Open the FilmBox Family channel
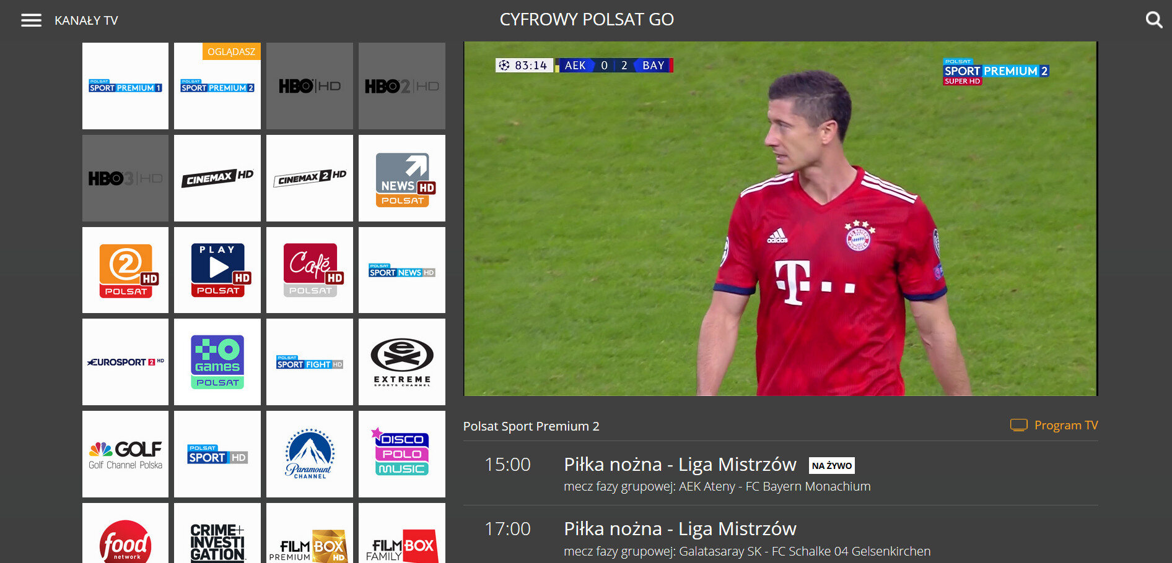1172x563 pixels. coord(402,533)
